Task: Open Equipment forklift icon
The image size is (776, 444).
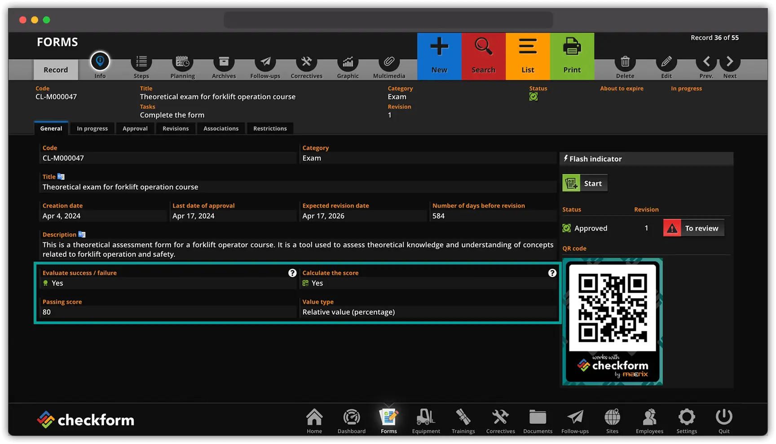Action: (x=426, y=421)
